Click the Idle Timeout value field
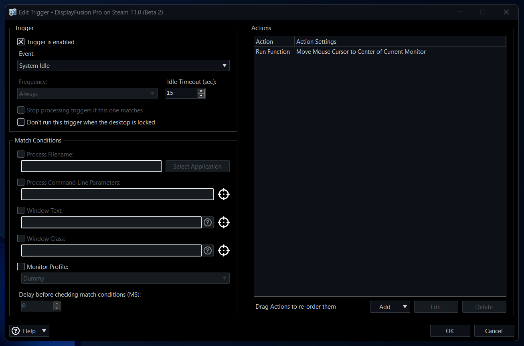The width and height of the screenshot is (524, 346). coord(182,93)
